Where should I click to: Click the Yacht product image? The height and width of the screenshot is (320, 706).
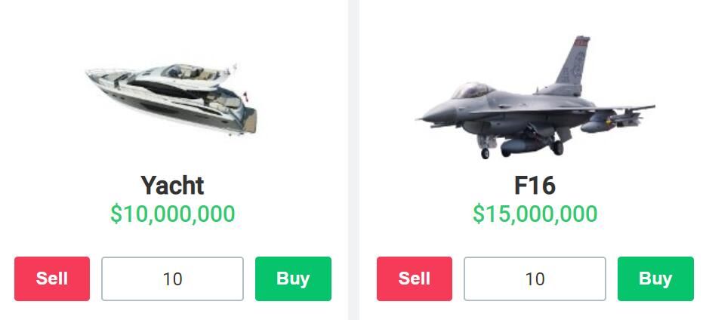(x=171, y=99)
